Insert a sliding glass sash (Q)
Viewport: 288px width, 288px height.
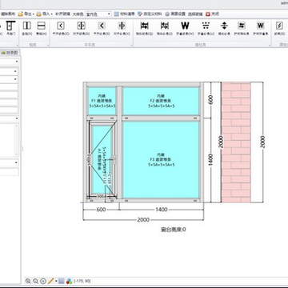click(x=144, y=28)
